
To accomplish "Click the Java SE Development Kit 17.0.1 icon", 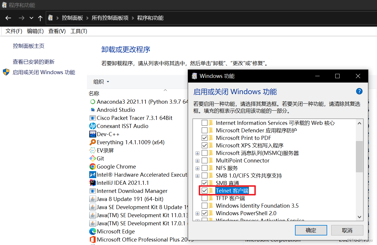I will pyautogui.click(x=92, y=223).
